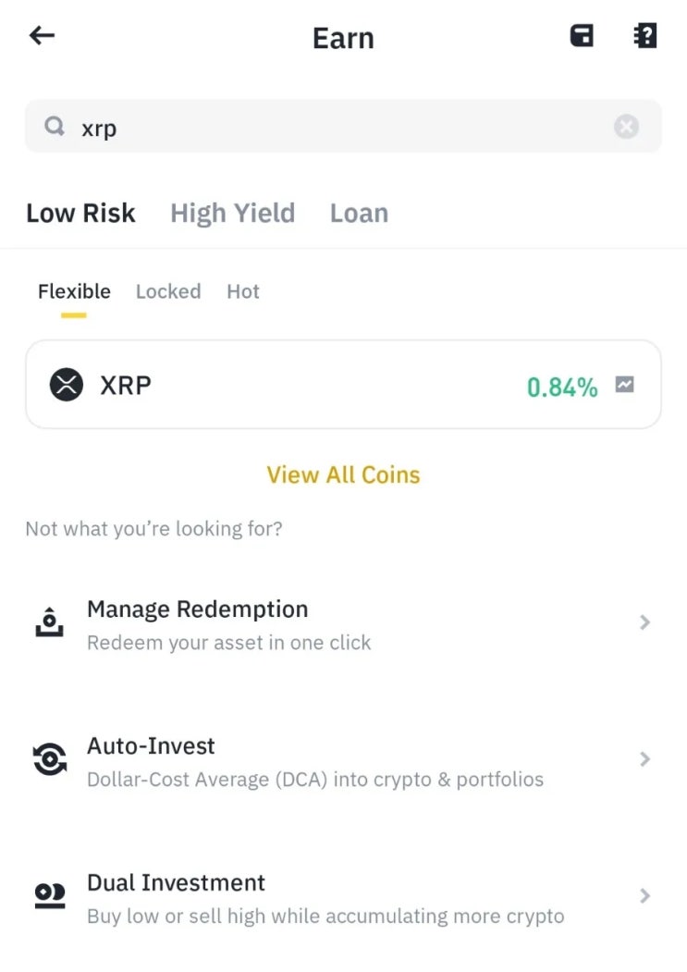Switch to the Loan tab

pyautogui.click(x=359, y=214)
